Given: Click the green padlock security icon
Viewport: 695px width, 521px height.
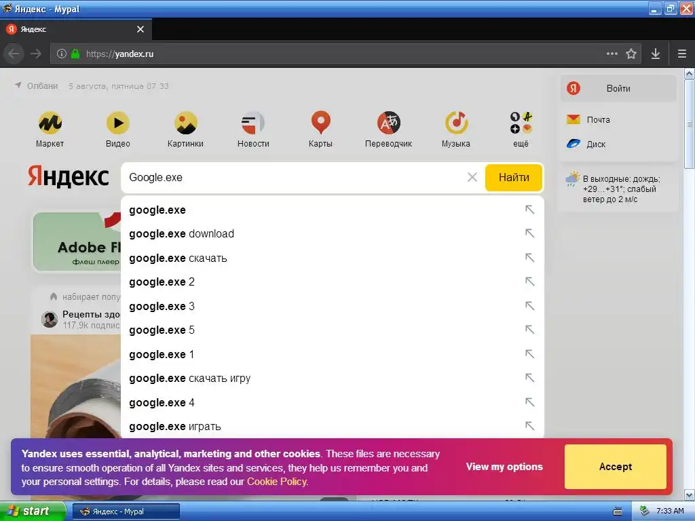Looking at the screenshot, I should point(75,54).
